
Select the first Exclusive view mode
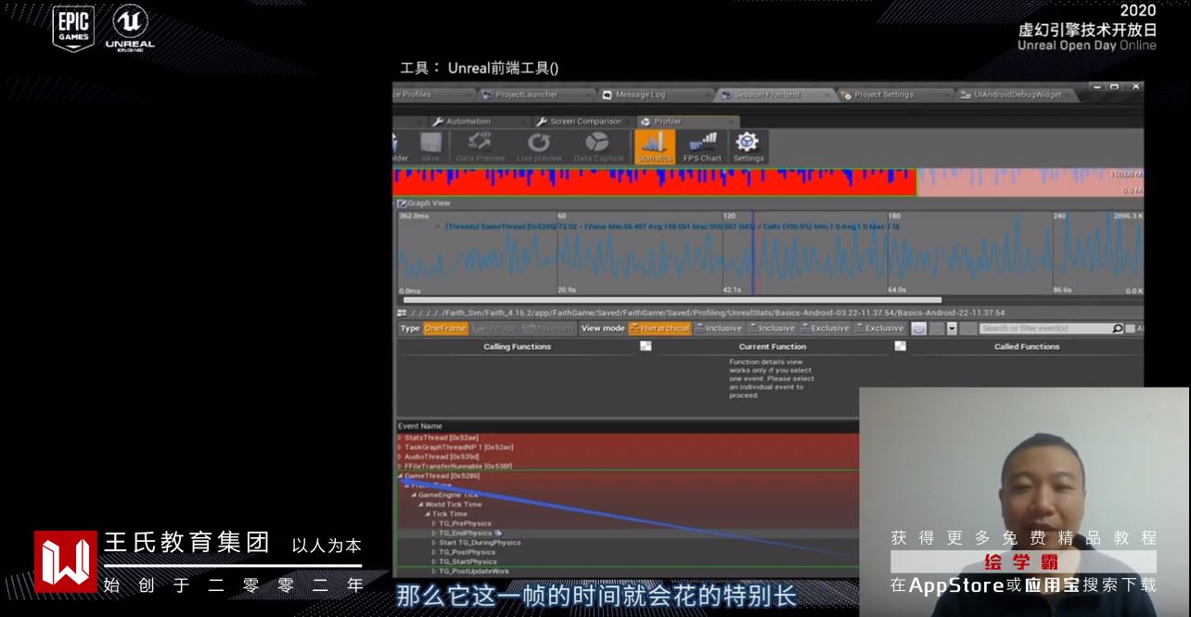[x=825, y=328]
